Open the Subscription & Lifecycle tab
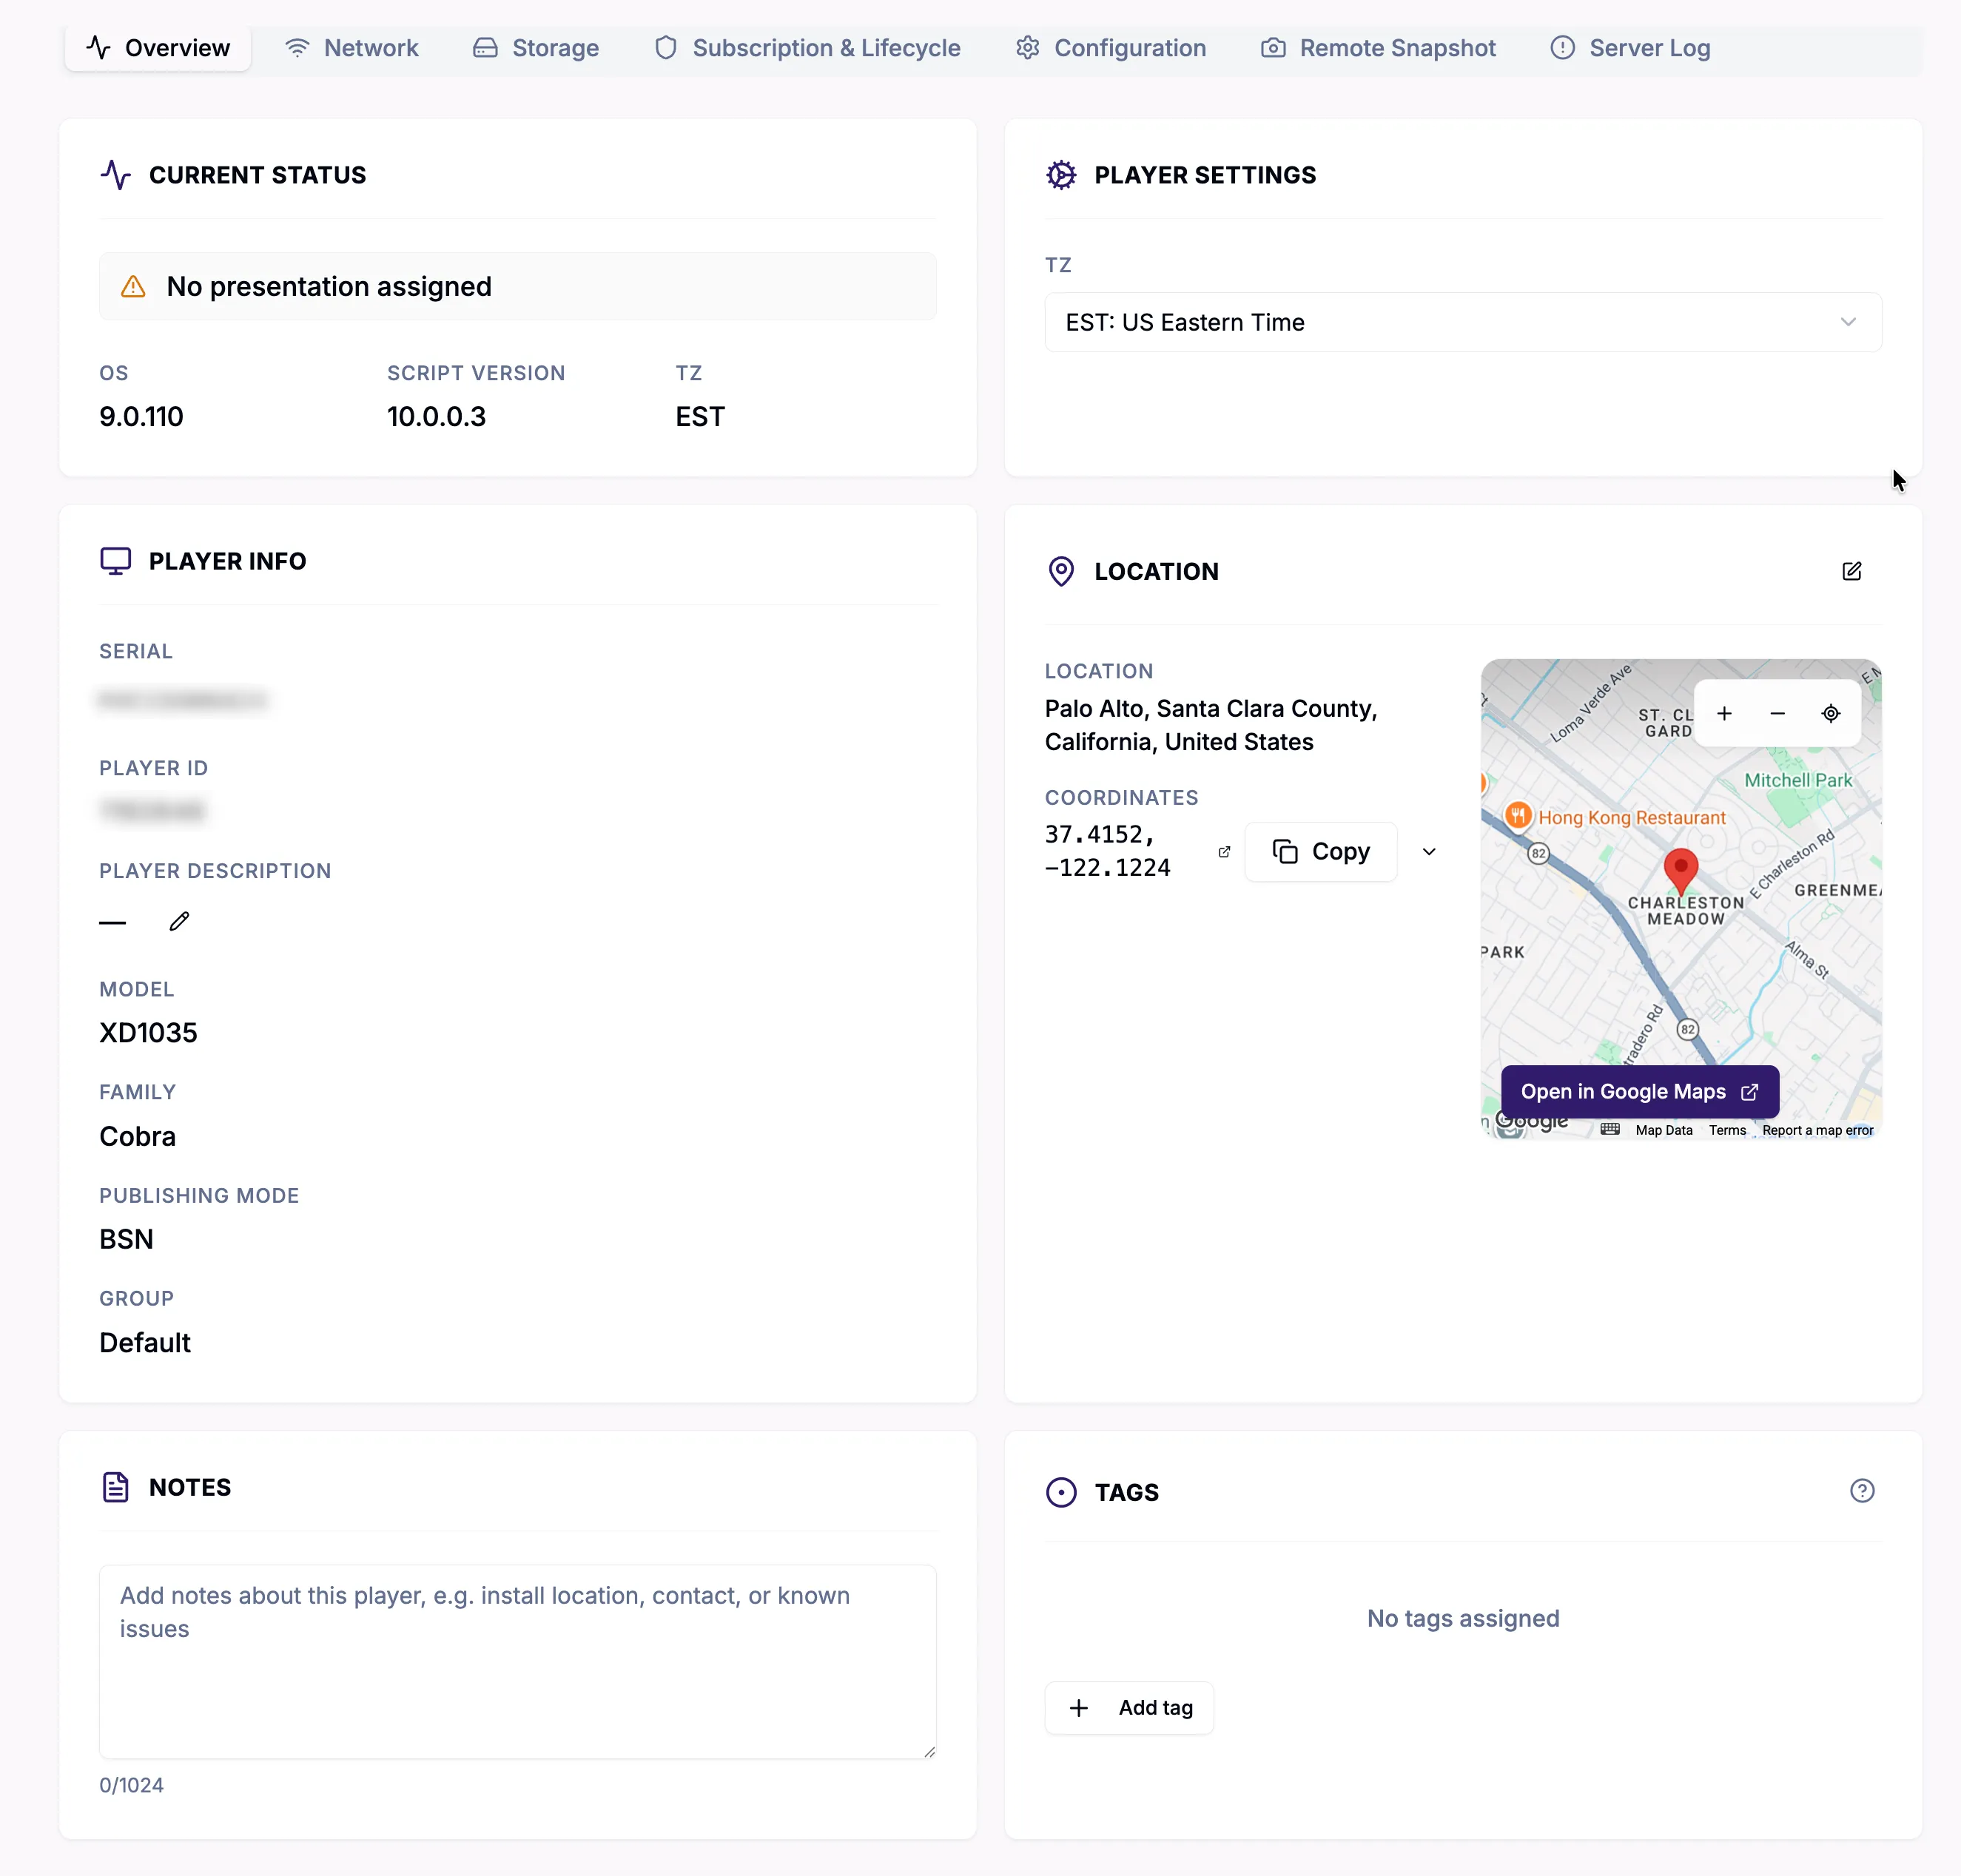This screenshot has width=1961, height=1876. [x=807, y=48]
